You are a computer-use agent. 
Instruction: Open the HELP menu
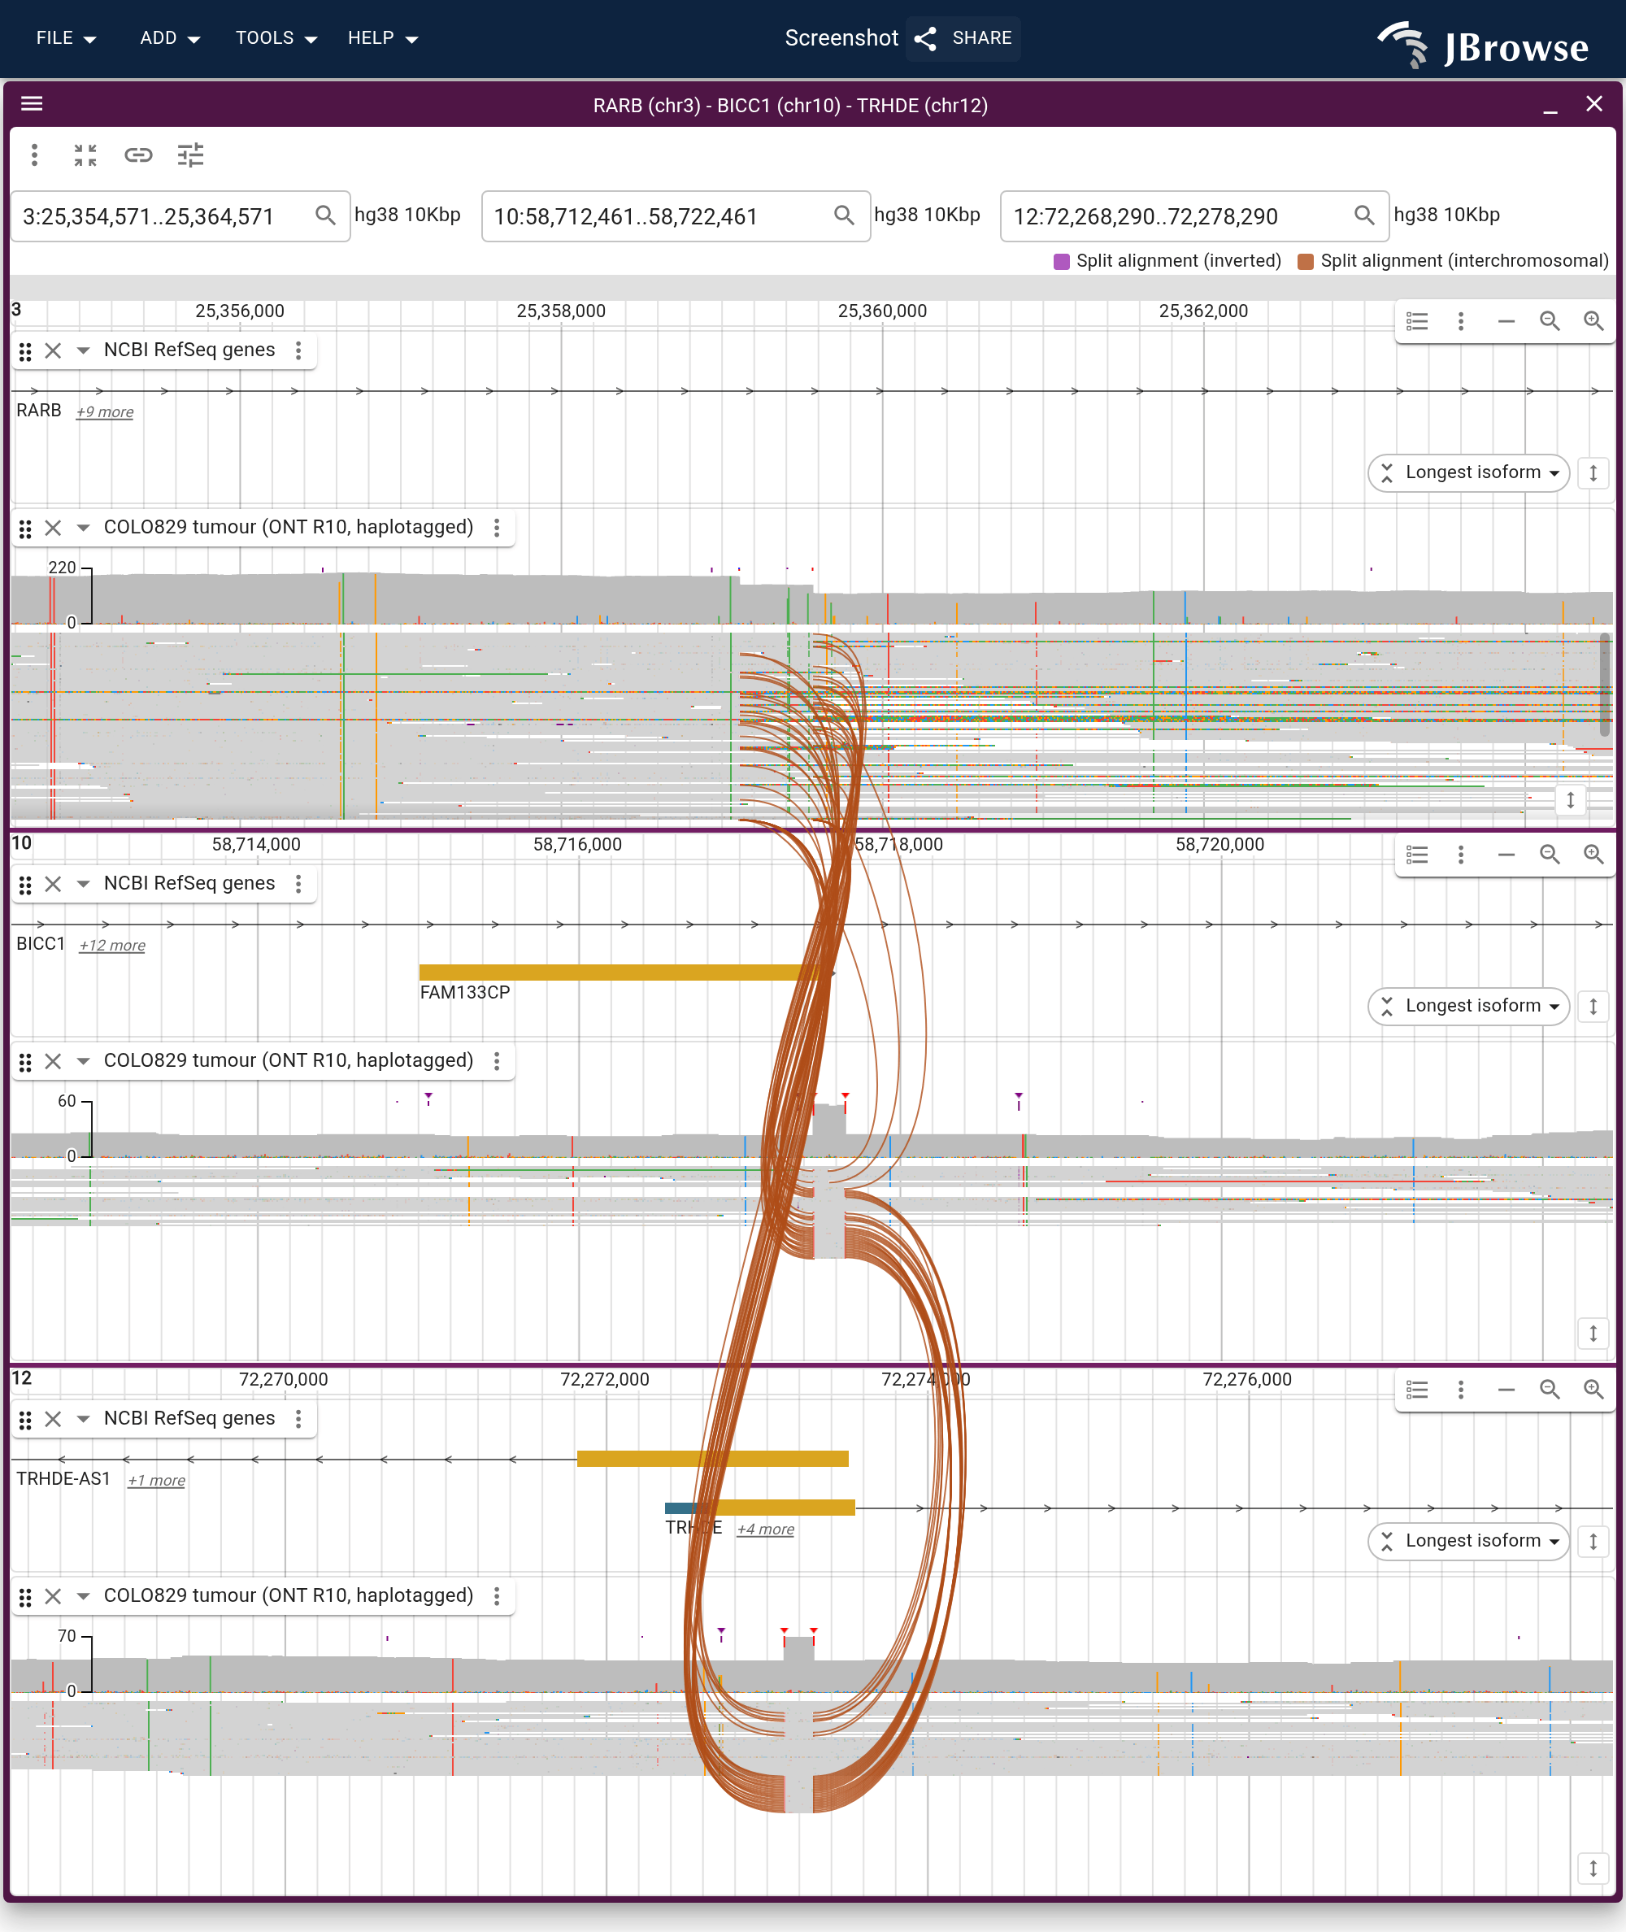(x=383, y=37)
